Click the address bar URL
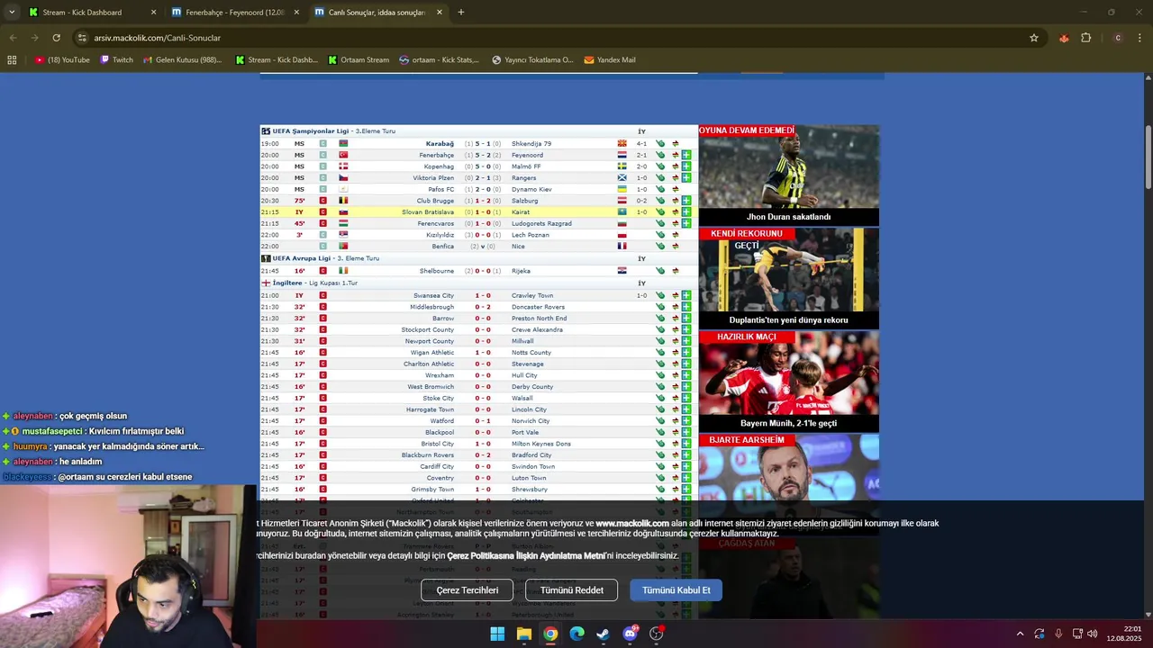Image resolution: width=1153 pixels, height=648 pixels. [x=158, y=38]
